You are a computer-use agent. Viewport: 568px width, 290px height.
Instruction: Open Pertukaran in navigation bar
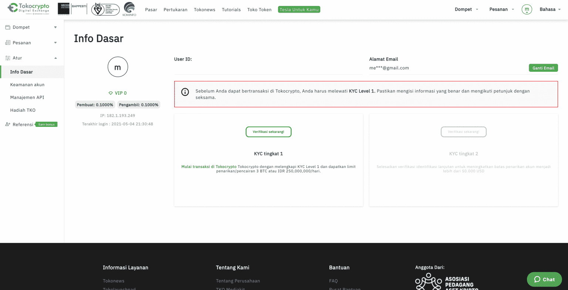(175, 10)
